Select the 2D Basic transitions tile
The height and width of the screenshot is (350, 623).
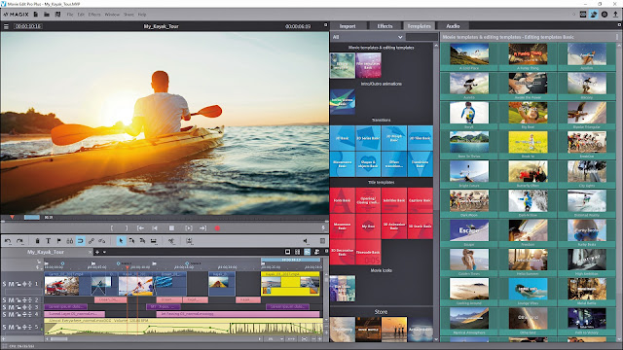pos(343,138)
